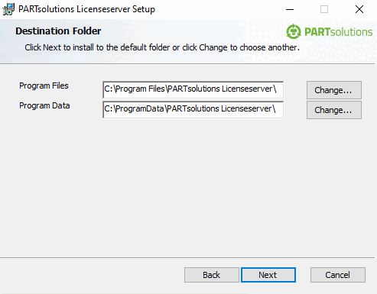Close the setup dialog with the X

point(359,9)
